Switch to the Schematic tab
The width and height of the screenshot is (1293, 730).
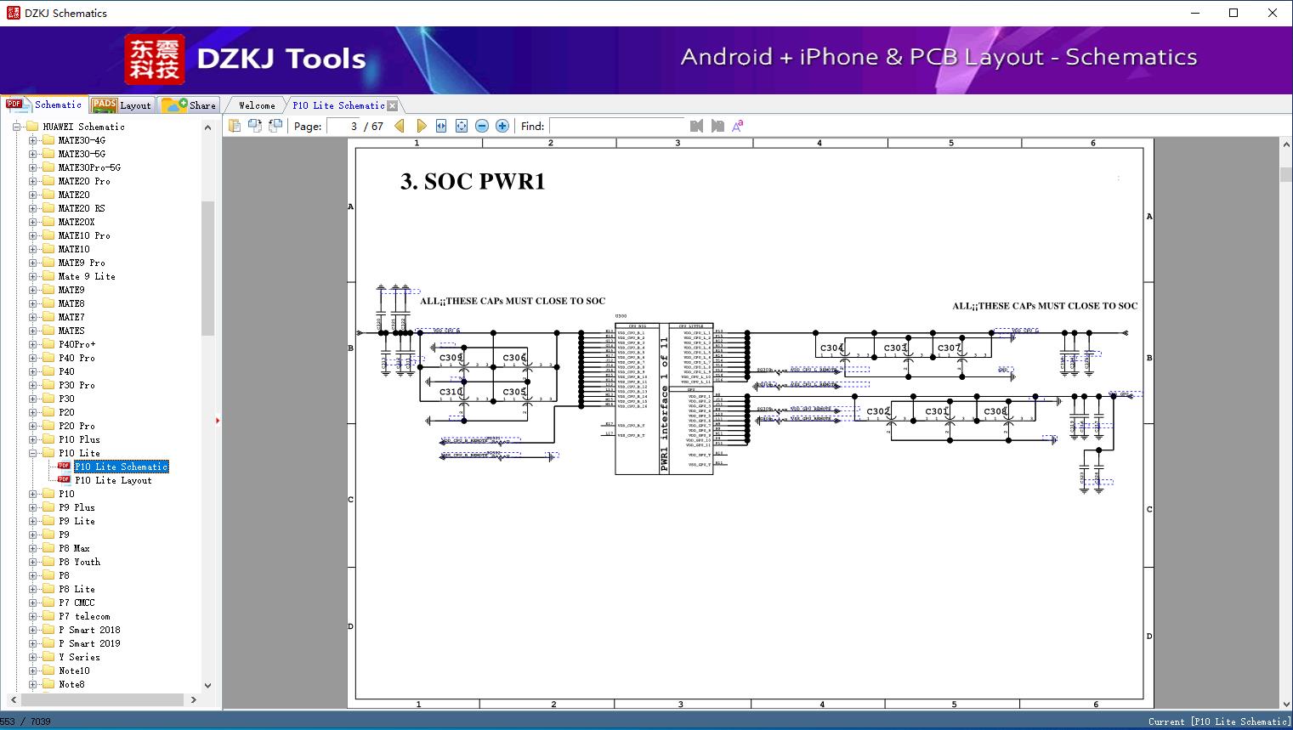click(44, 105)
